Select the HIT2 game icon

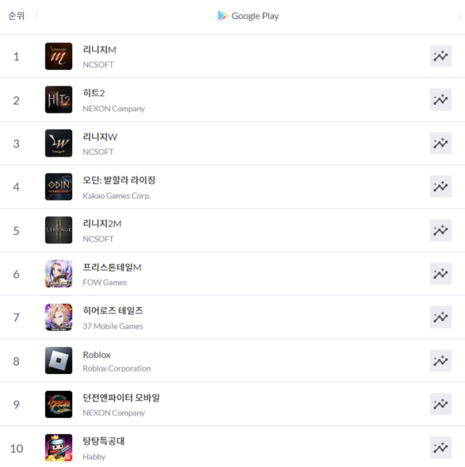(x=58, y=100)
